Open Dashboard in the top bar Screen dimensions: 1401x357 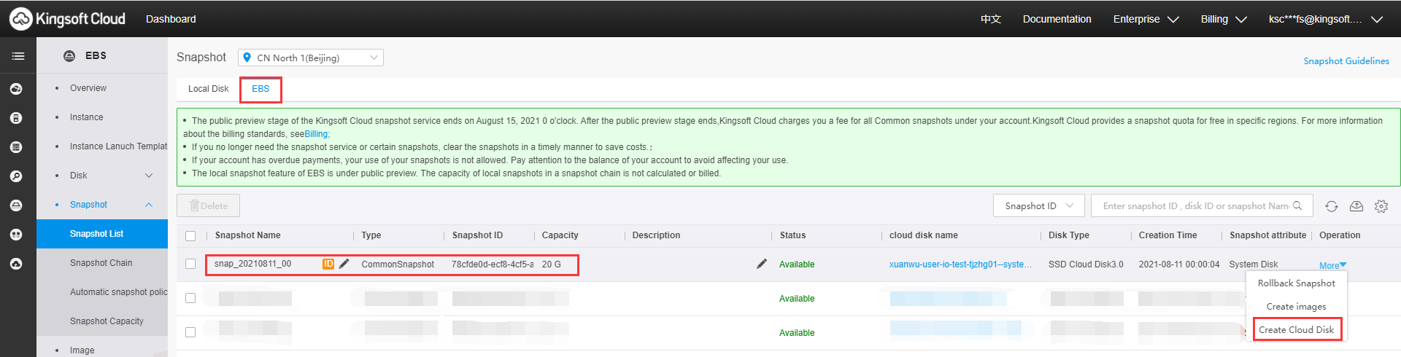click(x=171, y=19)
